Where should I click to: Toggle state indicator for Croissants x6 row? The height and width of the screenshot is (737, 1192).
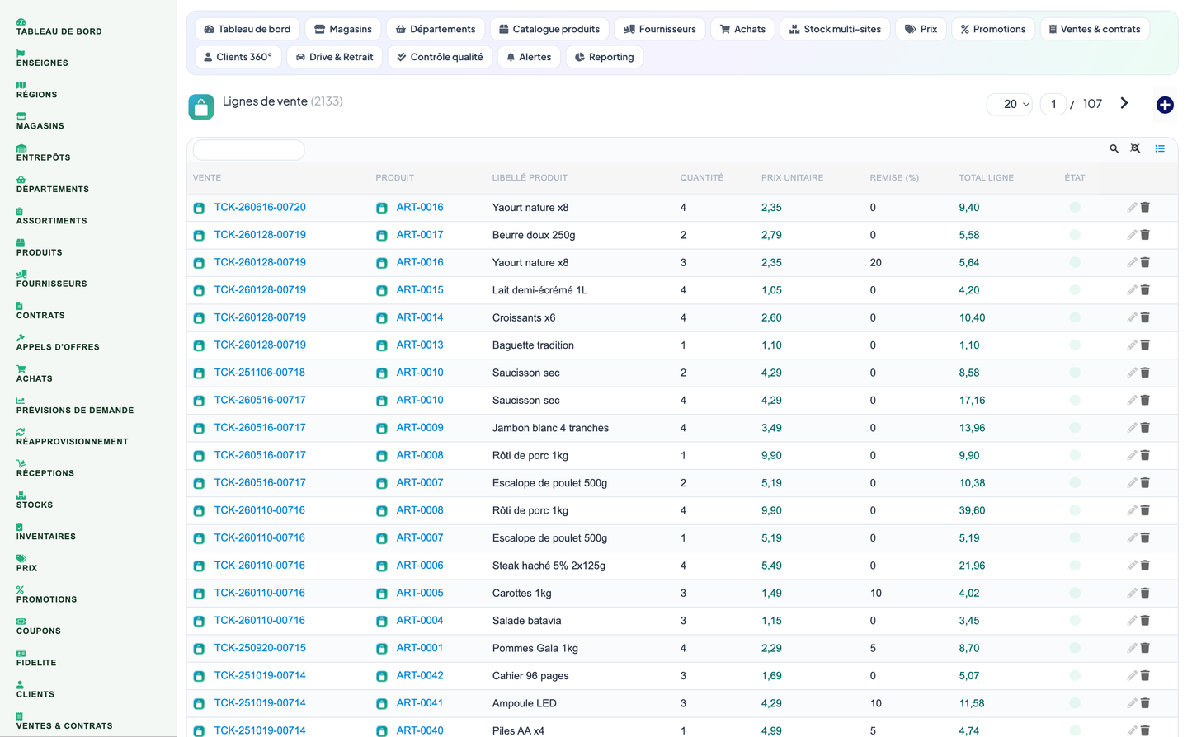(1075, 317)
